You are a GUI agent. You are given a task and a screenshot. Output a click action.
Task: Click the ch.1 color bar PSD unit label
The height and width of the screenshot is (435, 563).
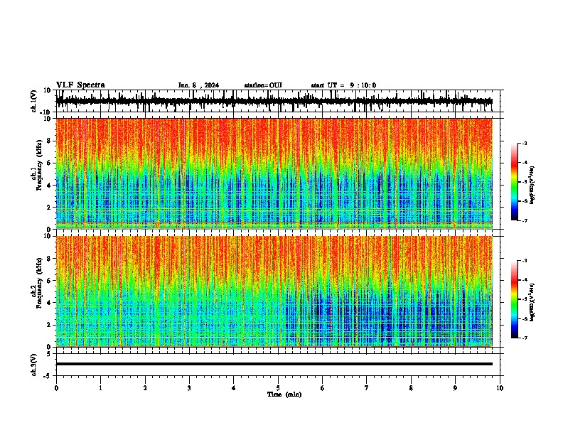point(532,185)
